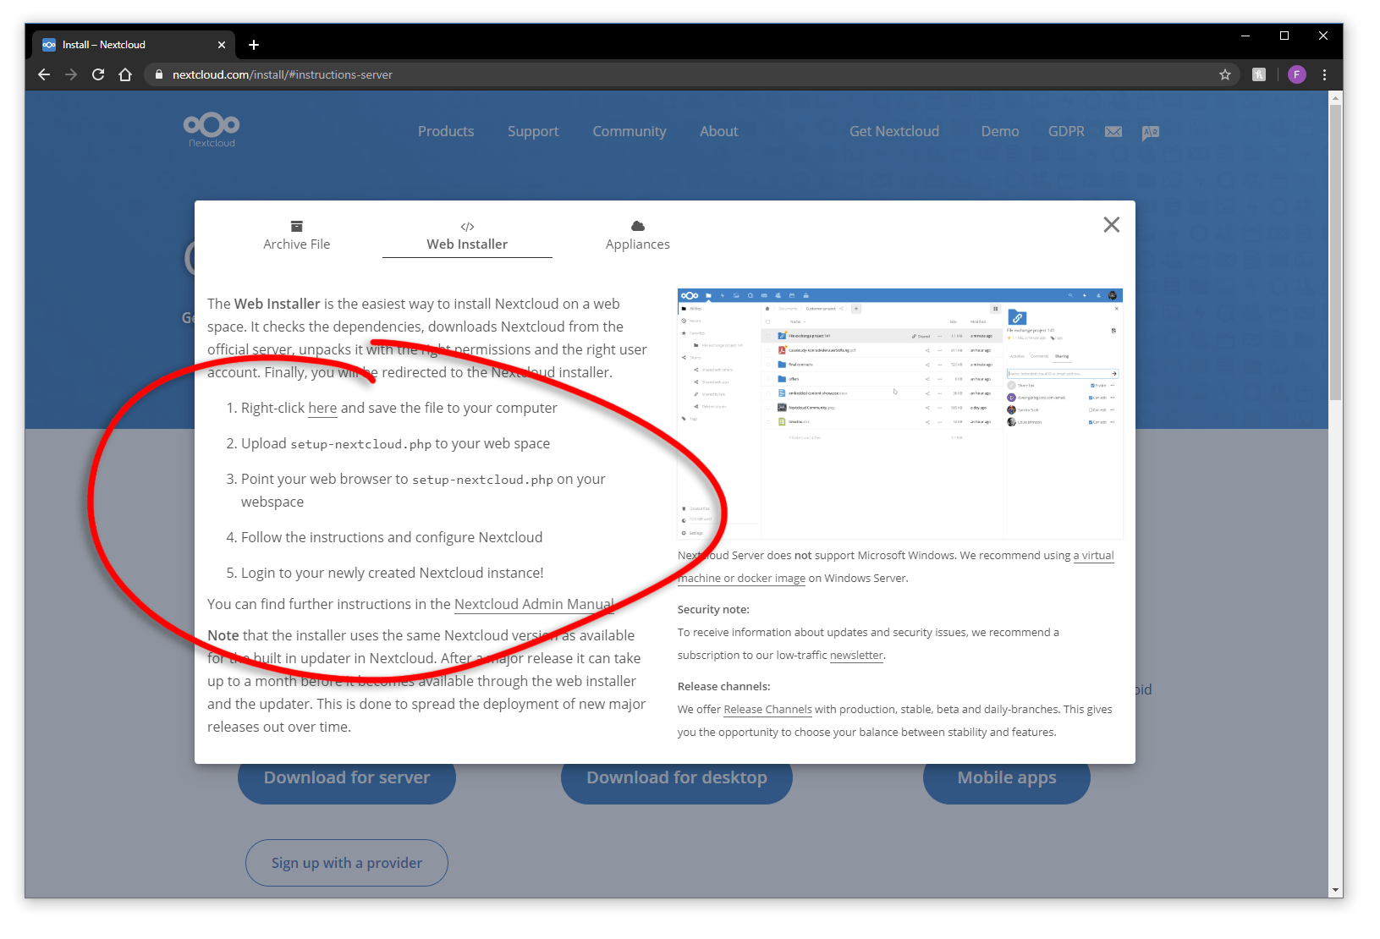Click Download for desktop button
Screen dimensions: 1380x939
tap(677, 777)
